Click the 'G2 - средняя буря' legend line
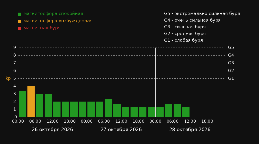The image size is (259, 144). (x=185, y=34)
